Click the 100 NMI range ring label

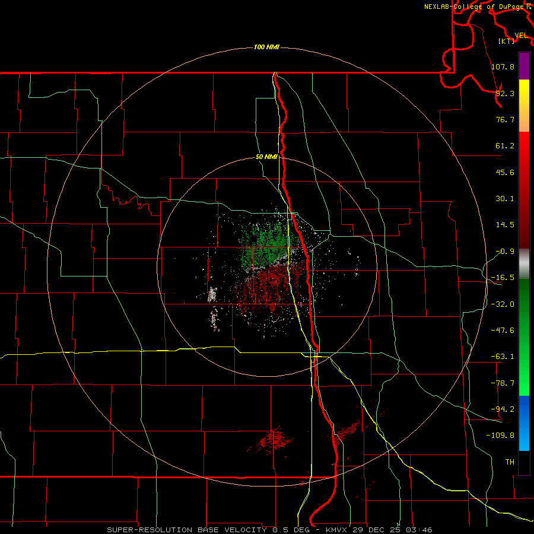(266, 47)
